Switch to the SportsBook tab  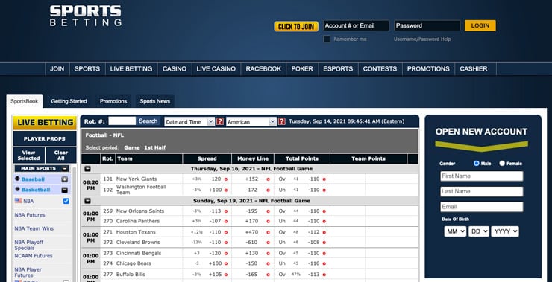(25, 101)
